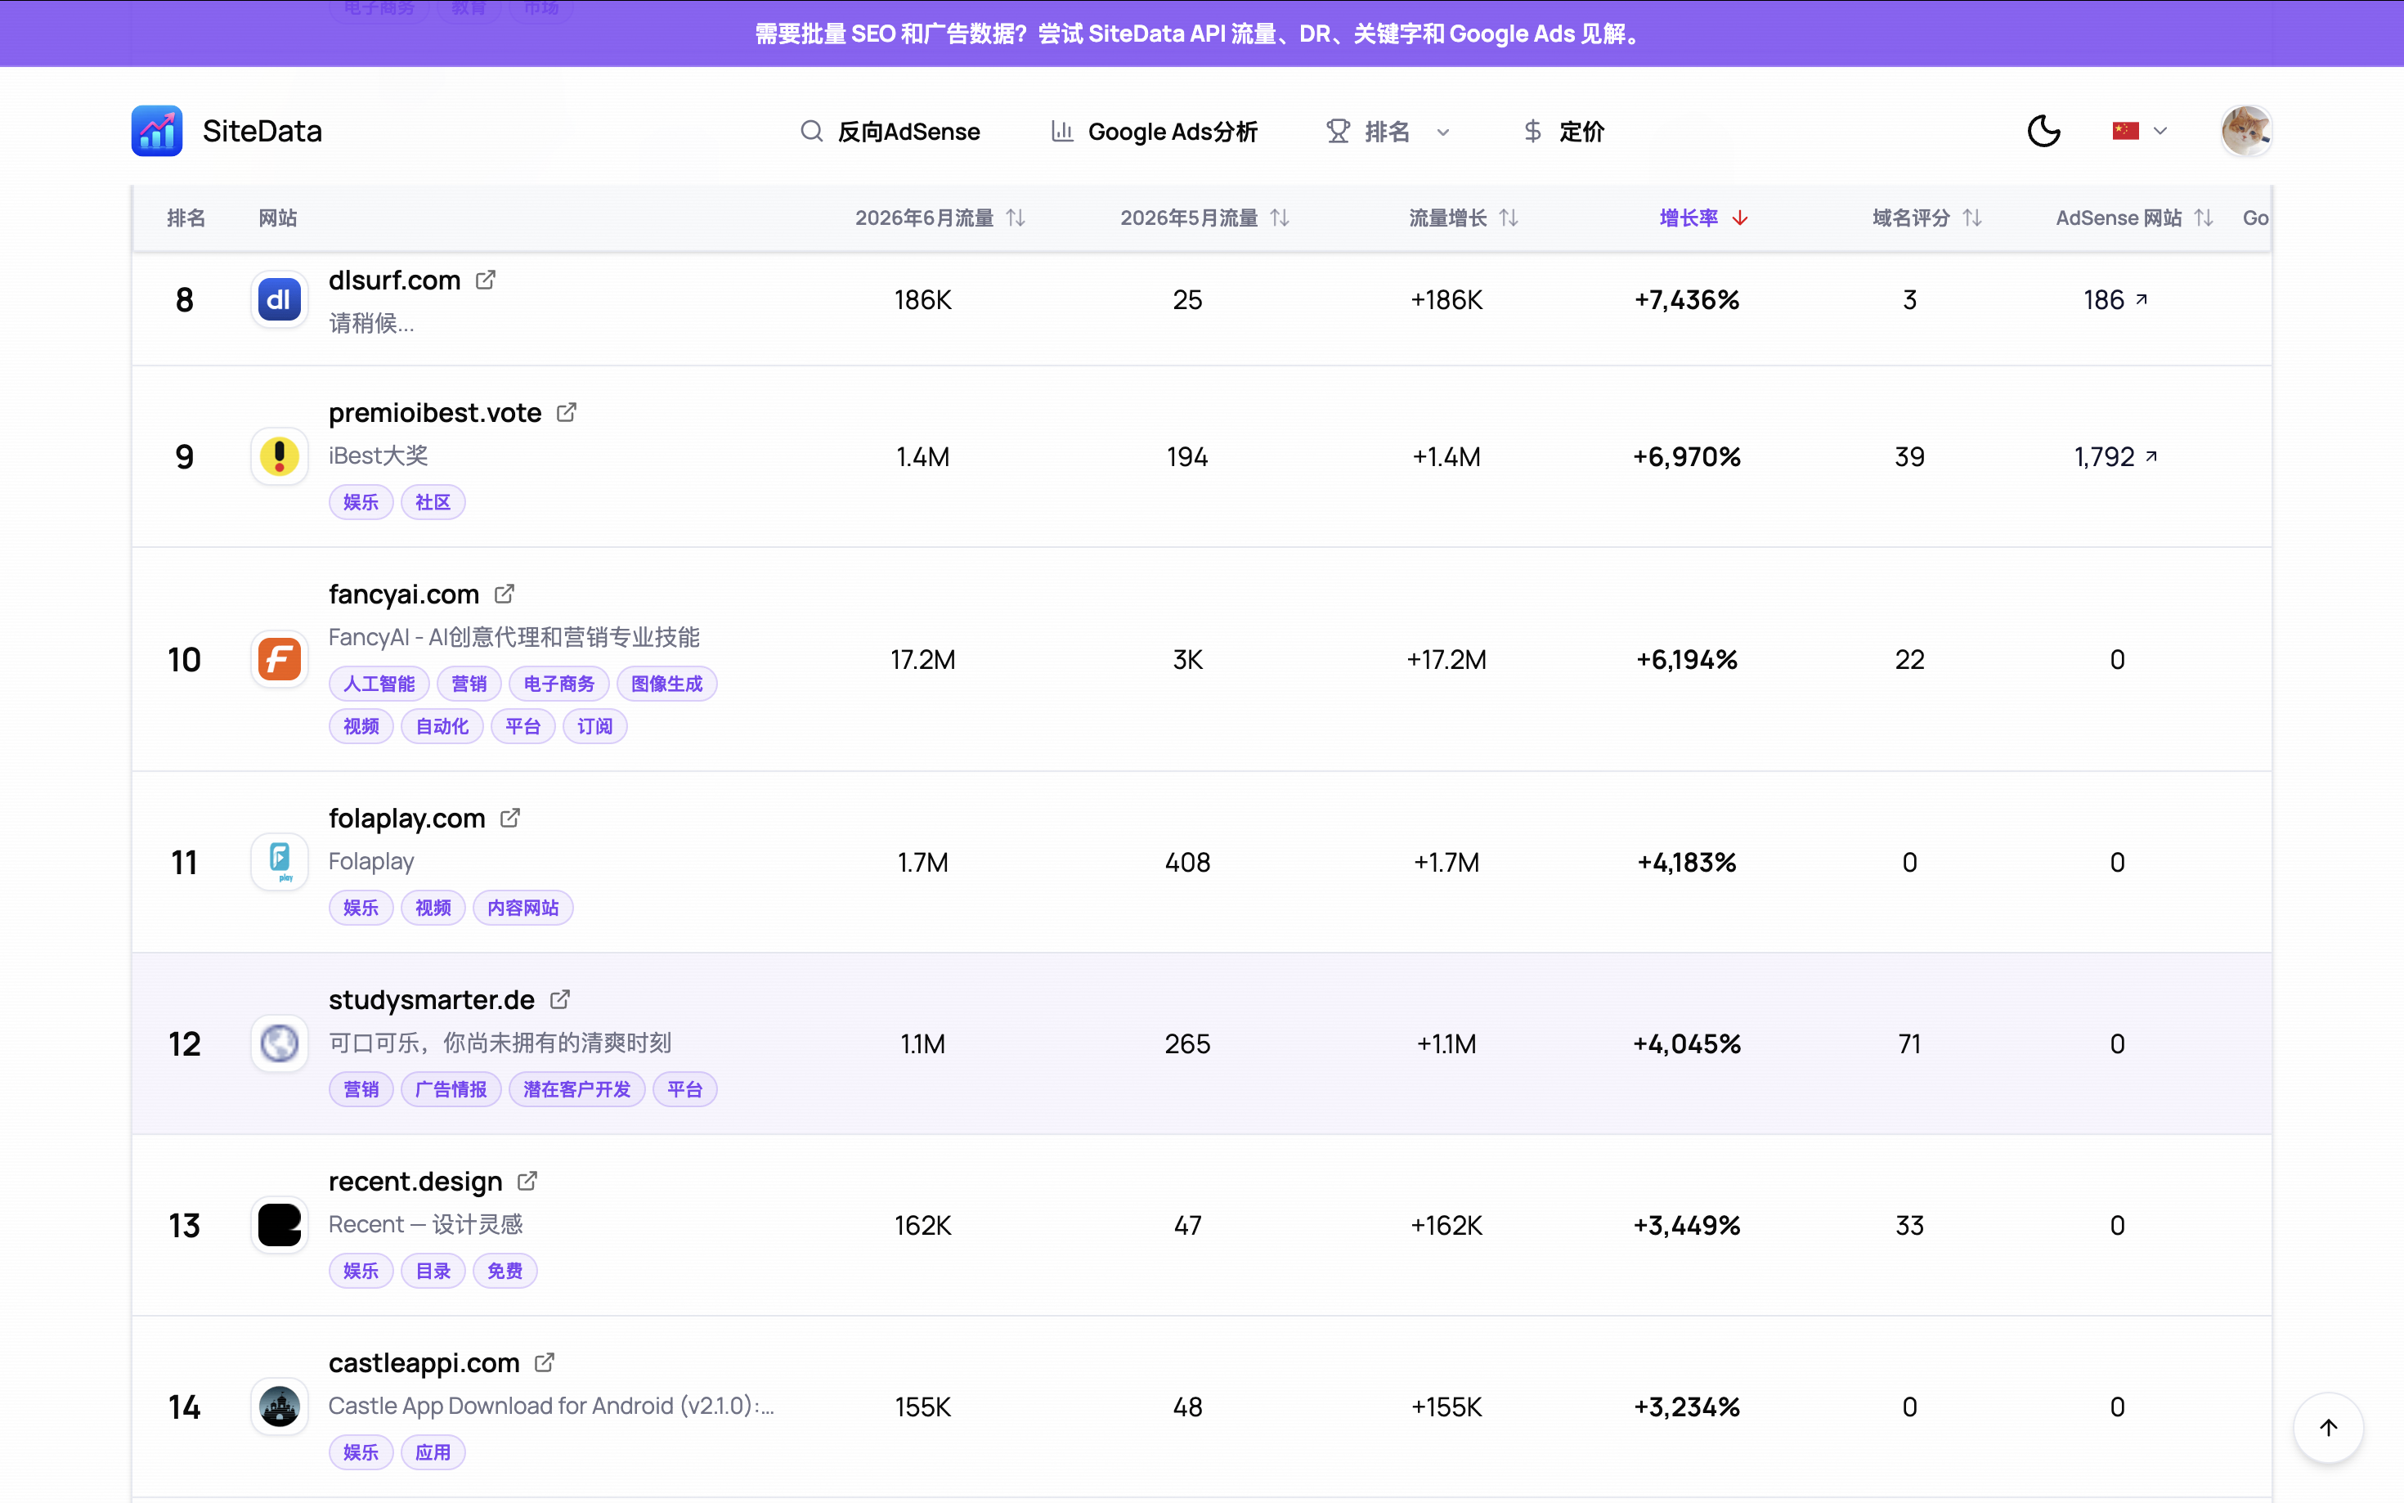The width and height of the screenshot is (2404, 1503).
Task: Open the recent.design site details
Action: pos(415,1181)
